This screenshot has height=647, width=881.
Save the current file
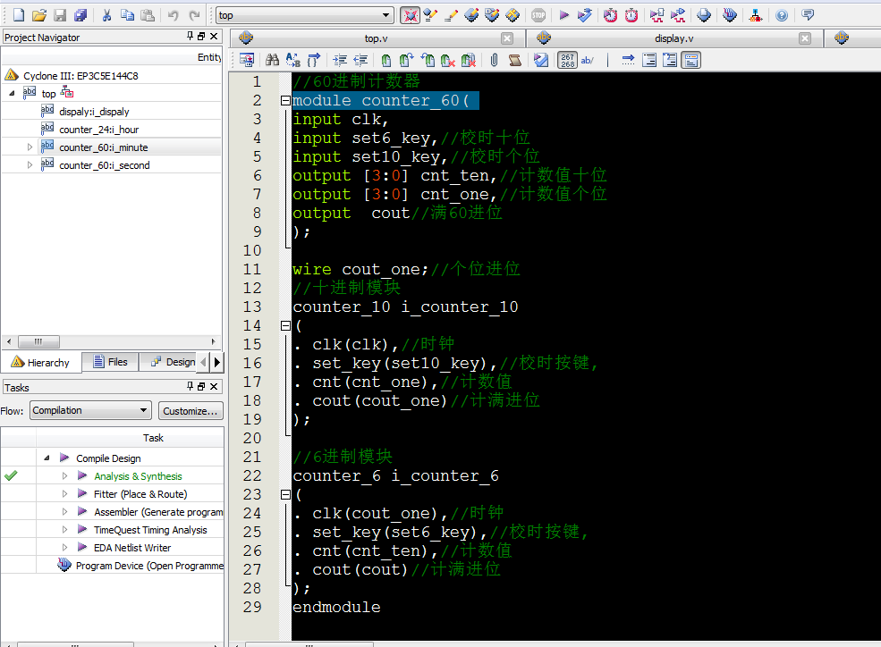(x=60, y=15)
